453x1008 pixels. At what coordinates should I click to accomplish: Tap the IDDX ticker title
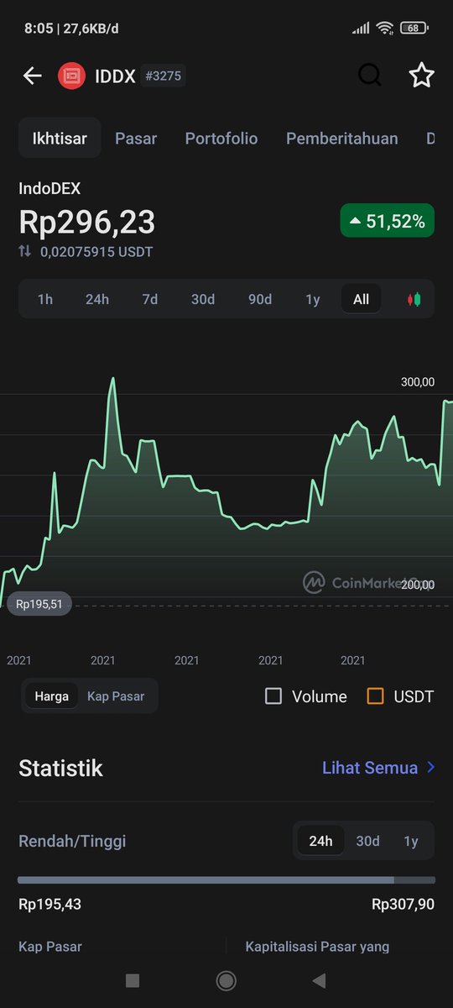click(x=115, y=76)
